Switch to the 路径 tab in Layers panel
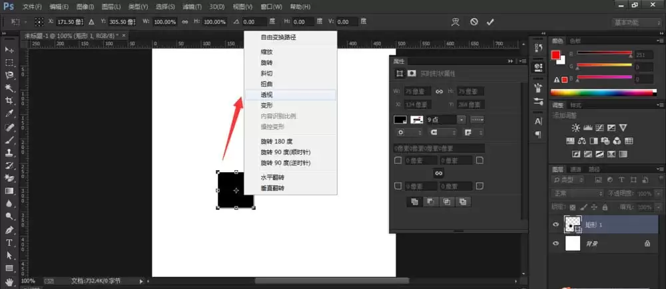666x289 pixels. coord(594,169)
